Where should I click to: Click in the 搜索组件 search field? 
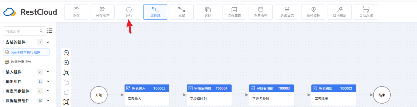coord(24,31)
